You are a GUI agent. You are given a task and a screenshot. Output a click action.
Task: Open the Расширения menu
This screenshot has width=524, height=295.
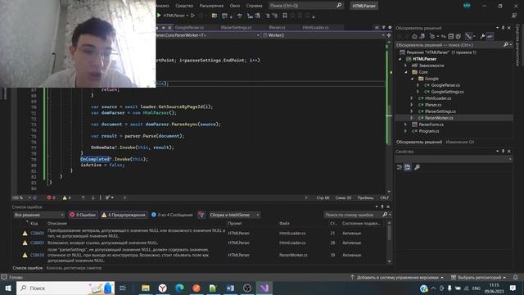pos(211,6)
